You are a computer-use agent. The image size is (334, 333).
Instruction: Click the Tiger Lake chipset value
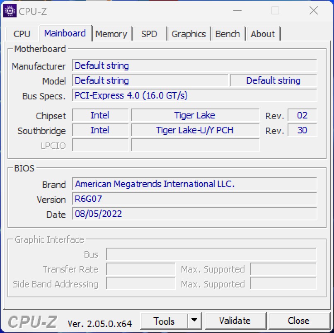pyautogui.click(x=195, y=115)
